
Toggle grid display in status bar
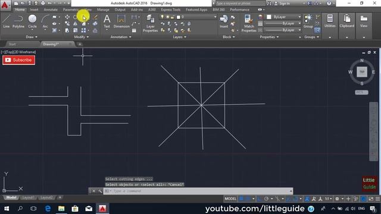[241, 199]
